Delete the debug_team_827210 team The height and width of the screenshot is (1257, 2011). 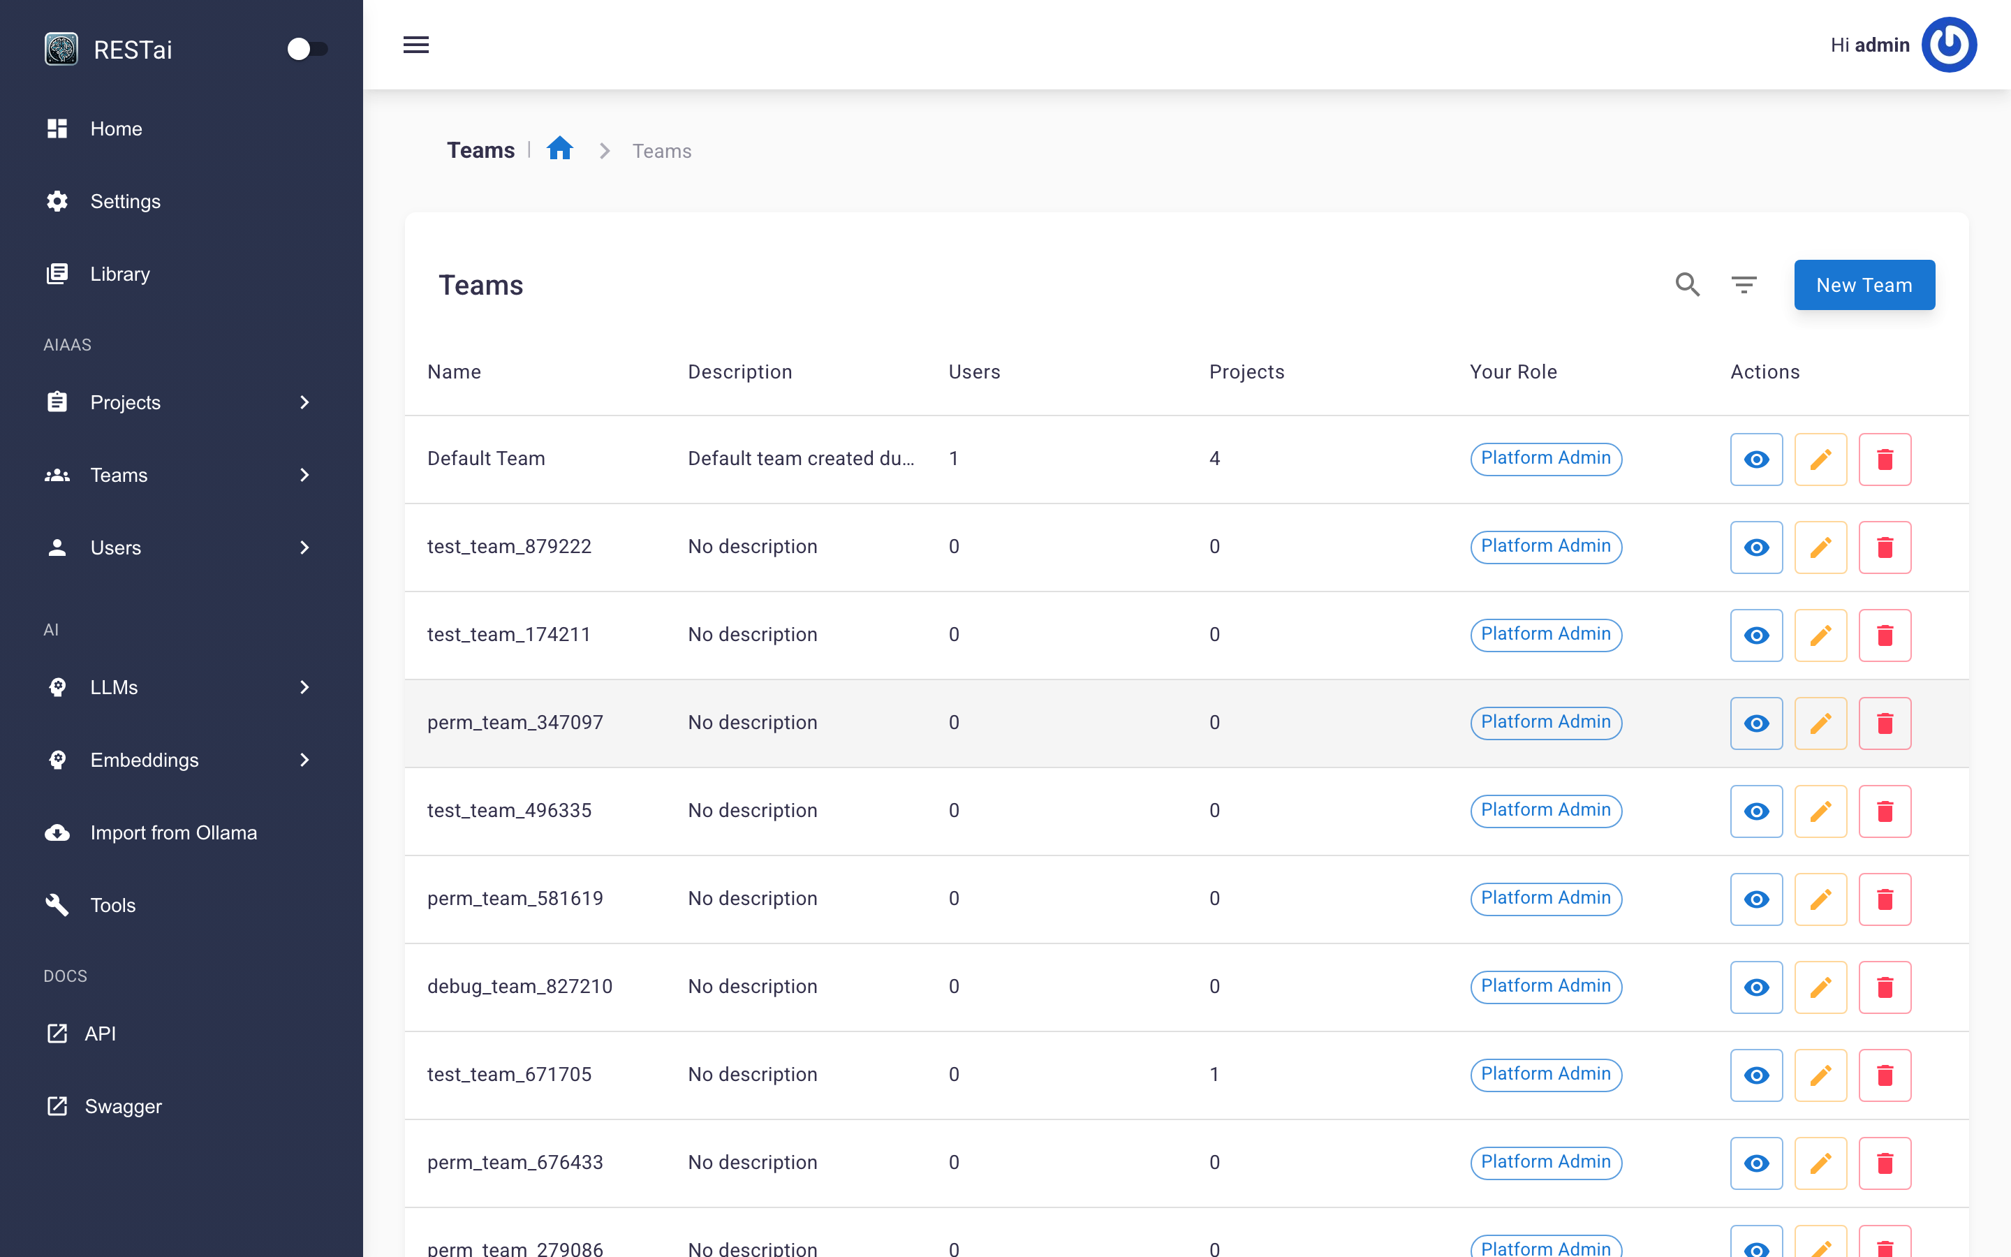pos(1884,987)
